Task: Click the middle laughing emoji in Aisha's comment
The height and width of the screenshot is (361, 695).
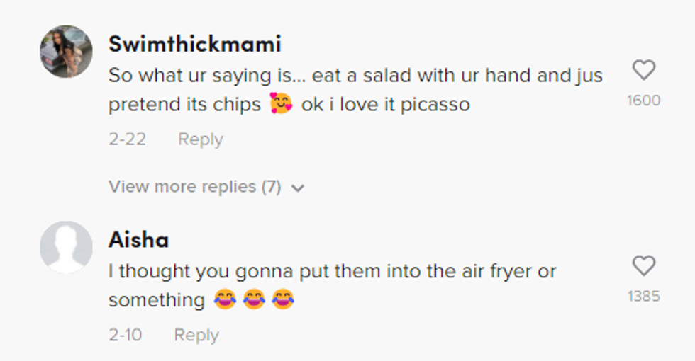Action: click(254, 300)
